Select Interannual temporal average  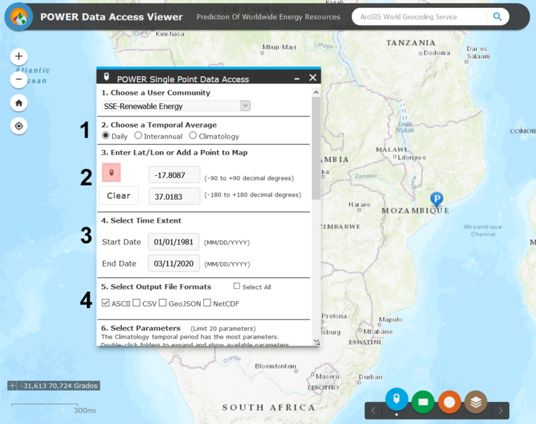pos(138,136)
